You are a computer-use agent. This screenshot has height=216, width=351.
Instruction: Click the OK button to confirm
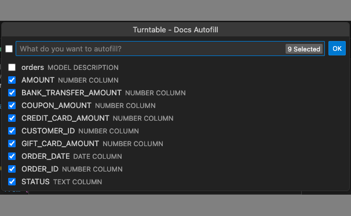337,49
